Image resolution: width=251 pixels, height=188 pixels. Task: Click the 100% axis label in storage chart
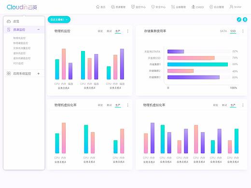pos(234,88)
